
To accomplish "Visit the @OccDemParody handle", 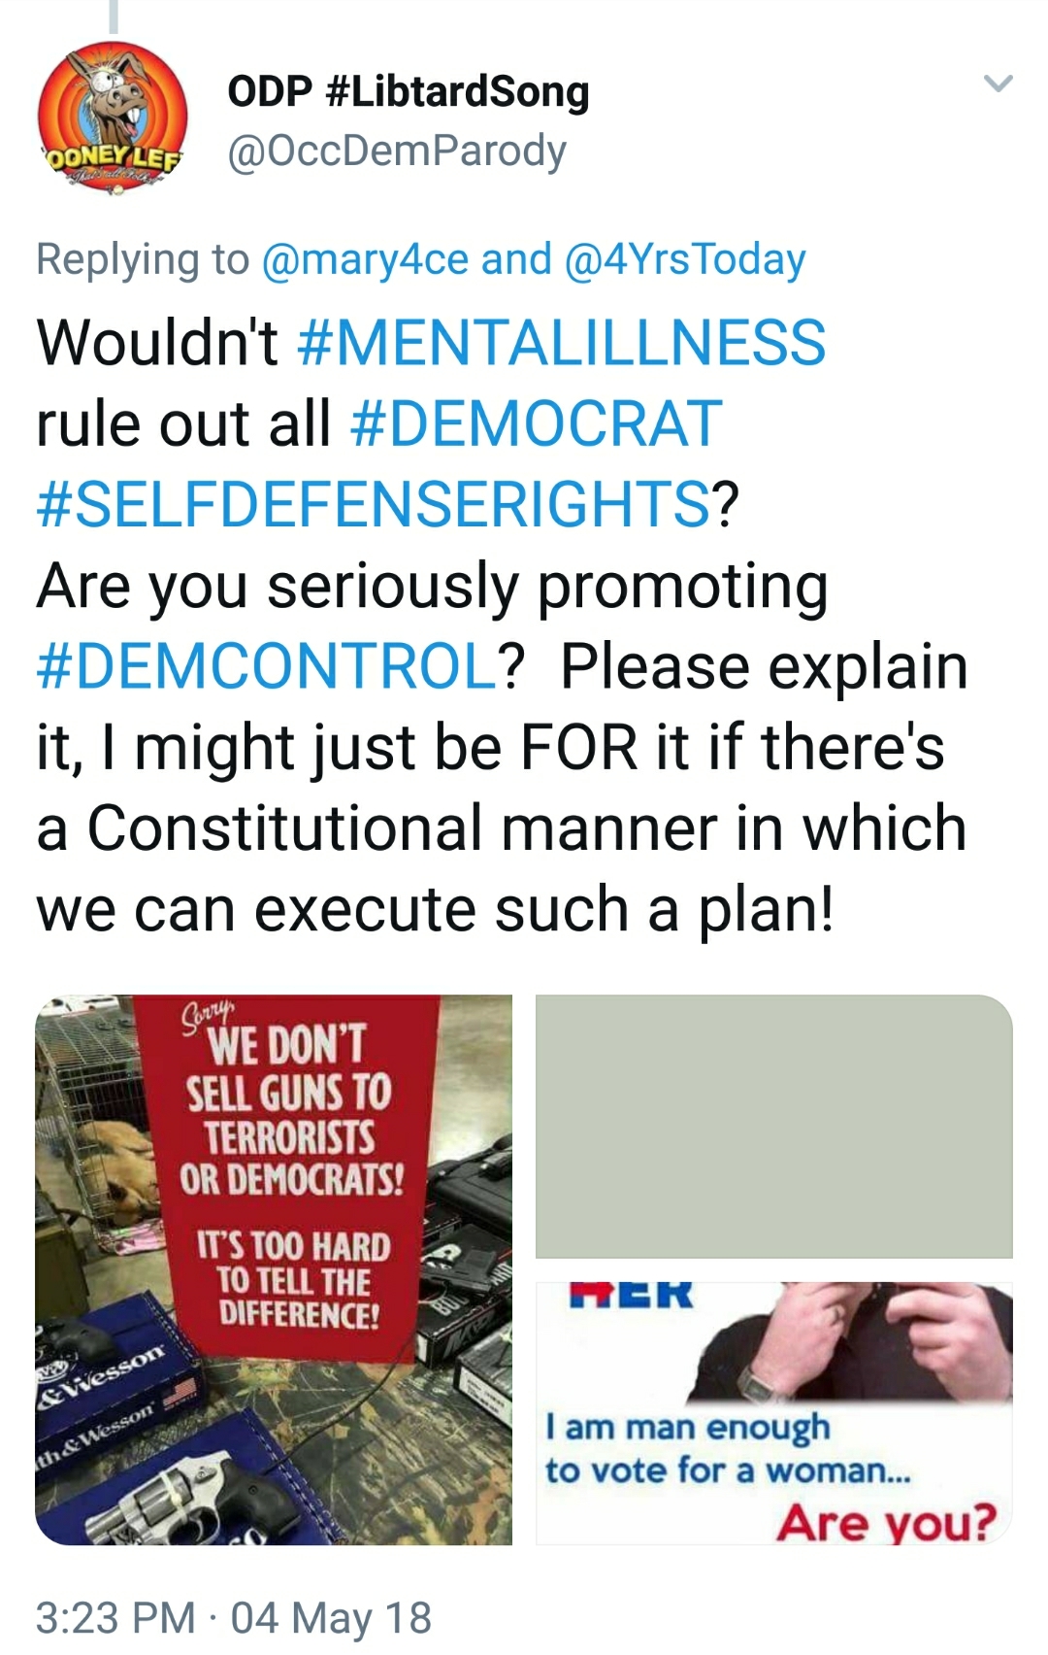I will coord(397,151).
